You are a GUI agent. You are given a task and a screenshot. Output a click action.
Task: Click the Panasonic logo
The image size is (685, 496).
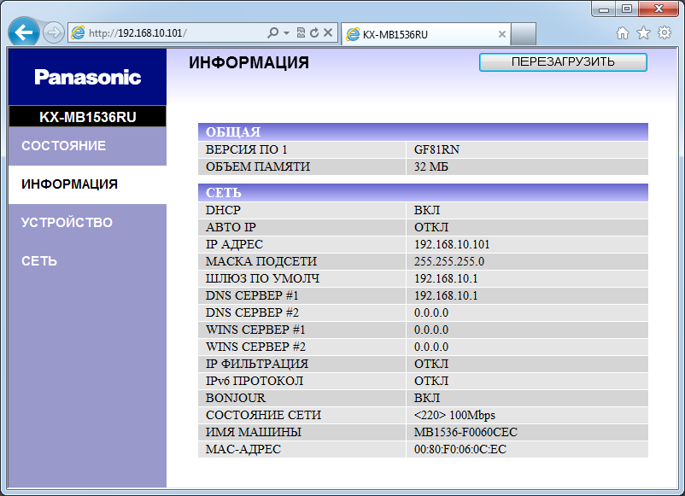[88, 78]
